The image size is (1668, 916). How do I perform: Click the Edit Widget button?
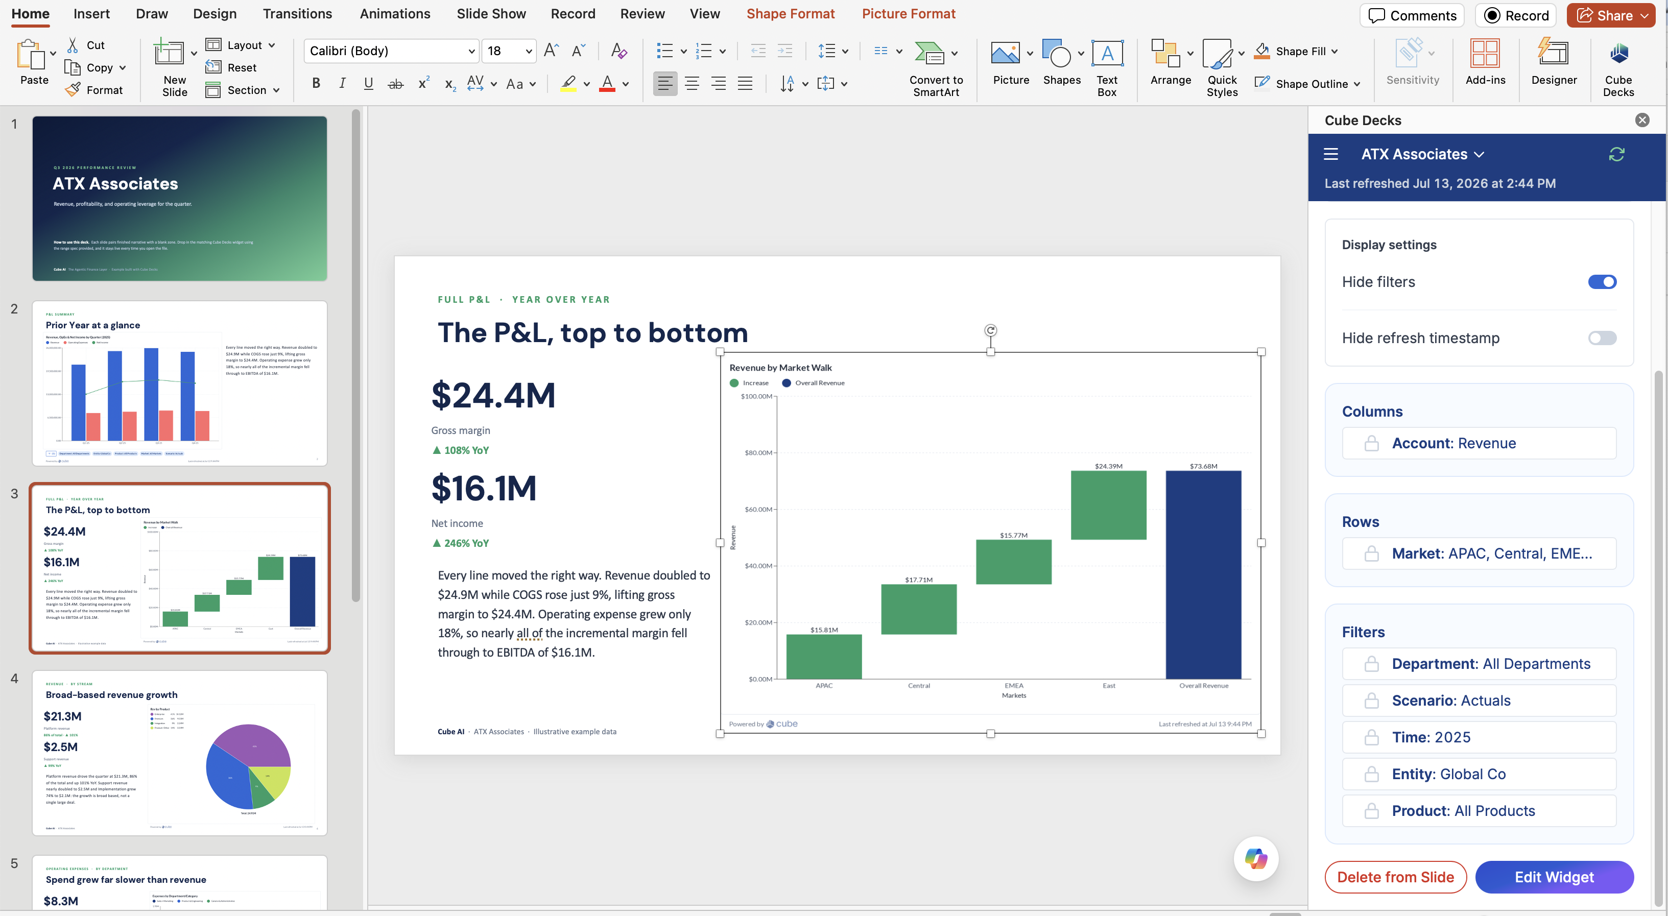tap(1554, 877)
